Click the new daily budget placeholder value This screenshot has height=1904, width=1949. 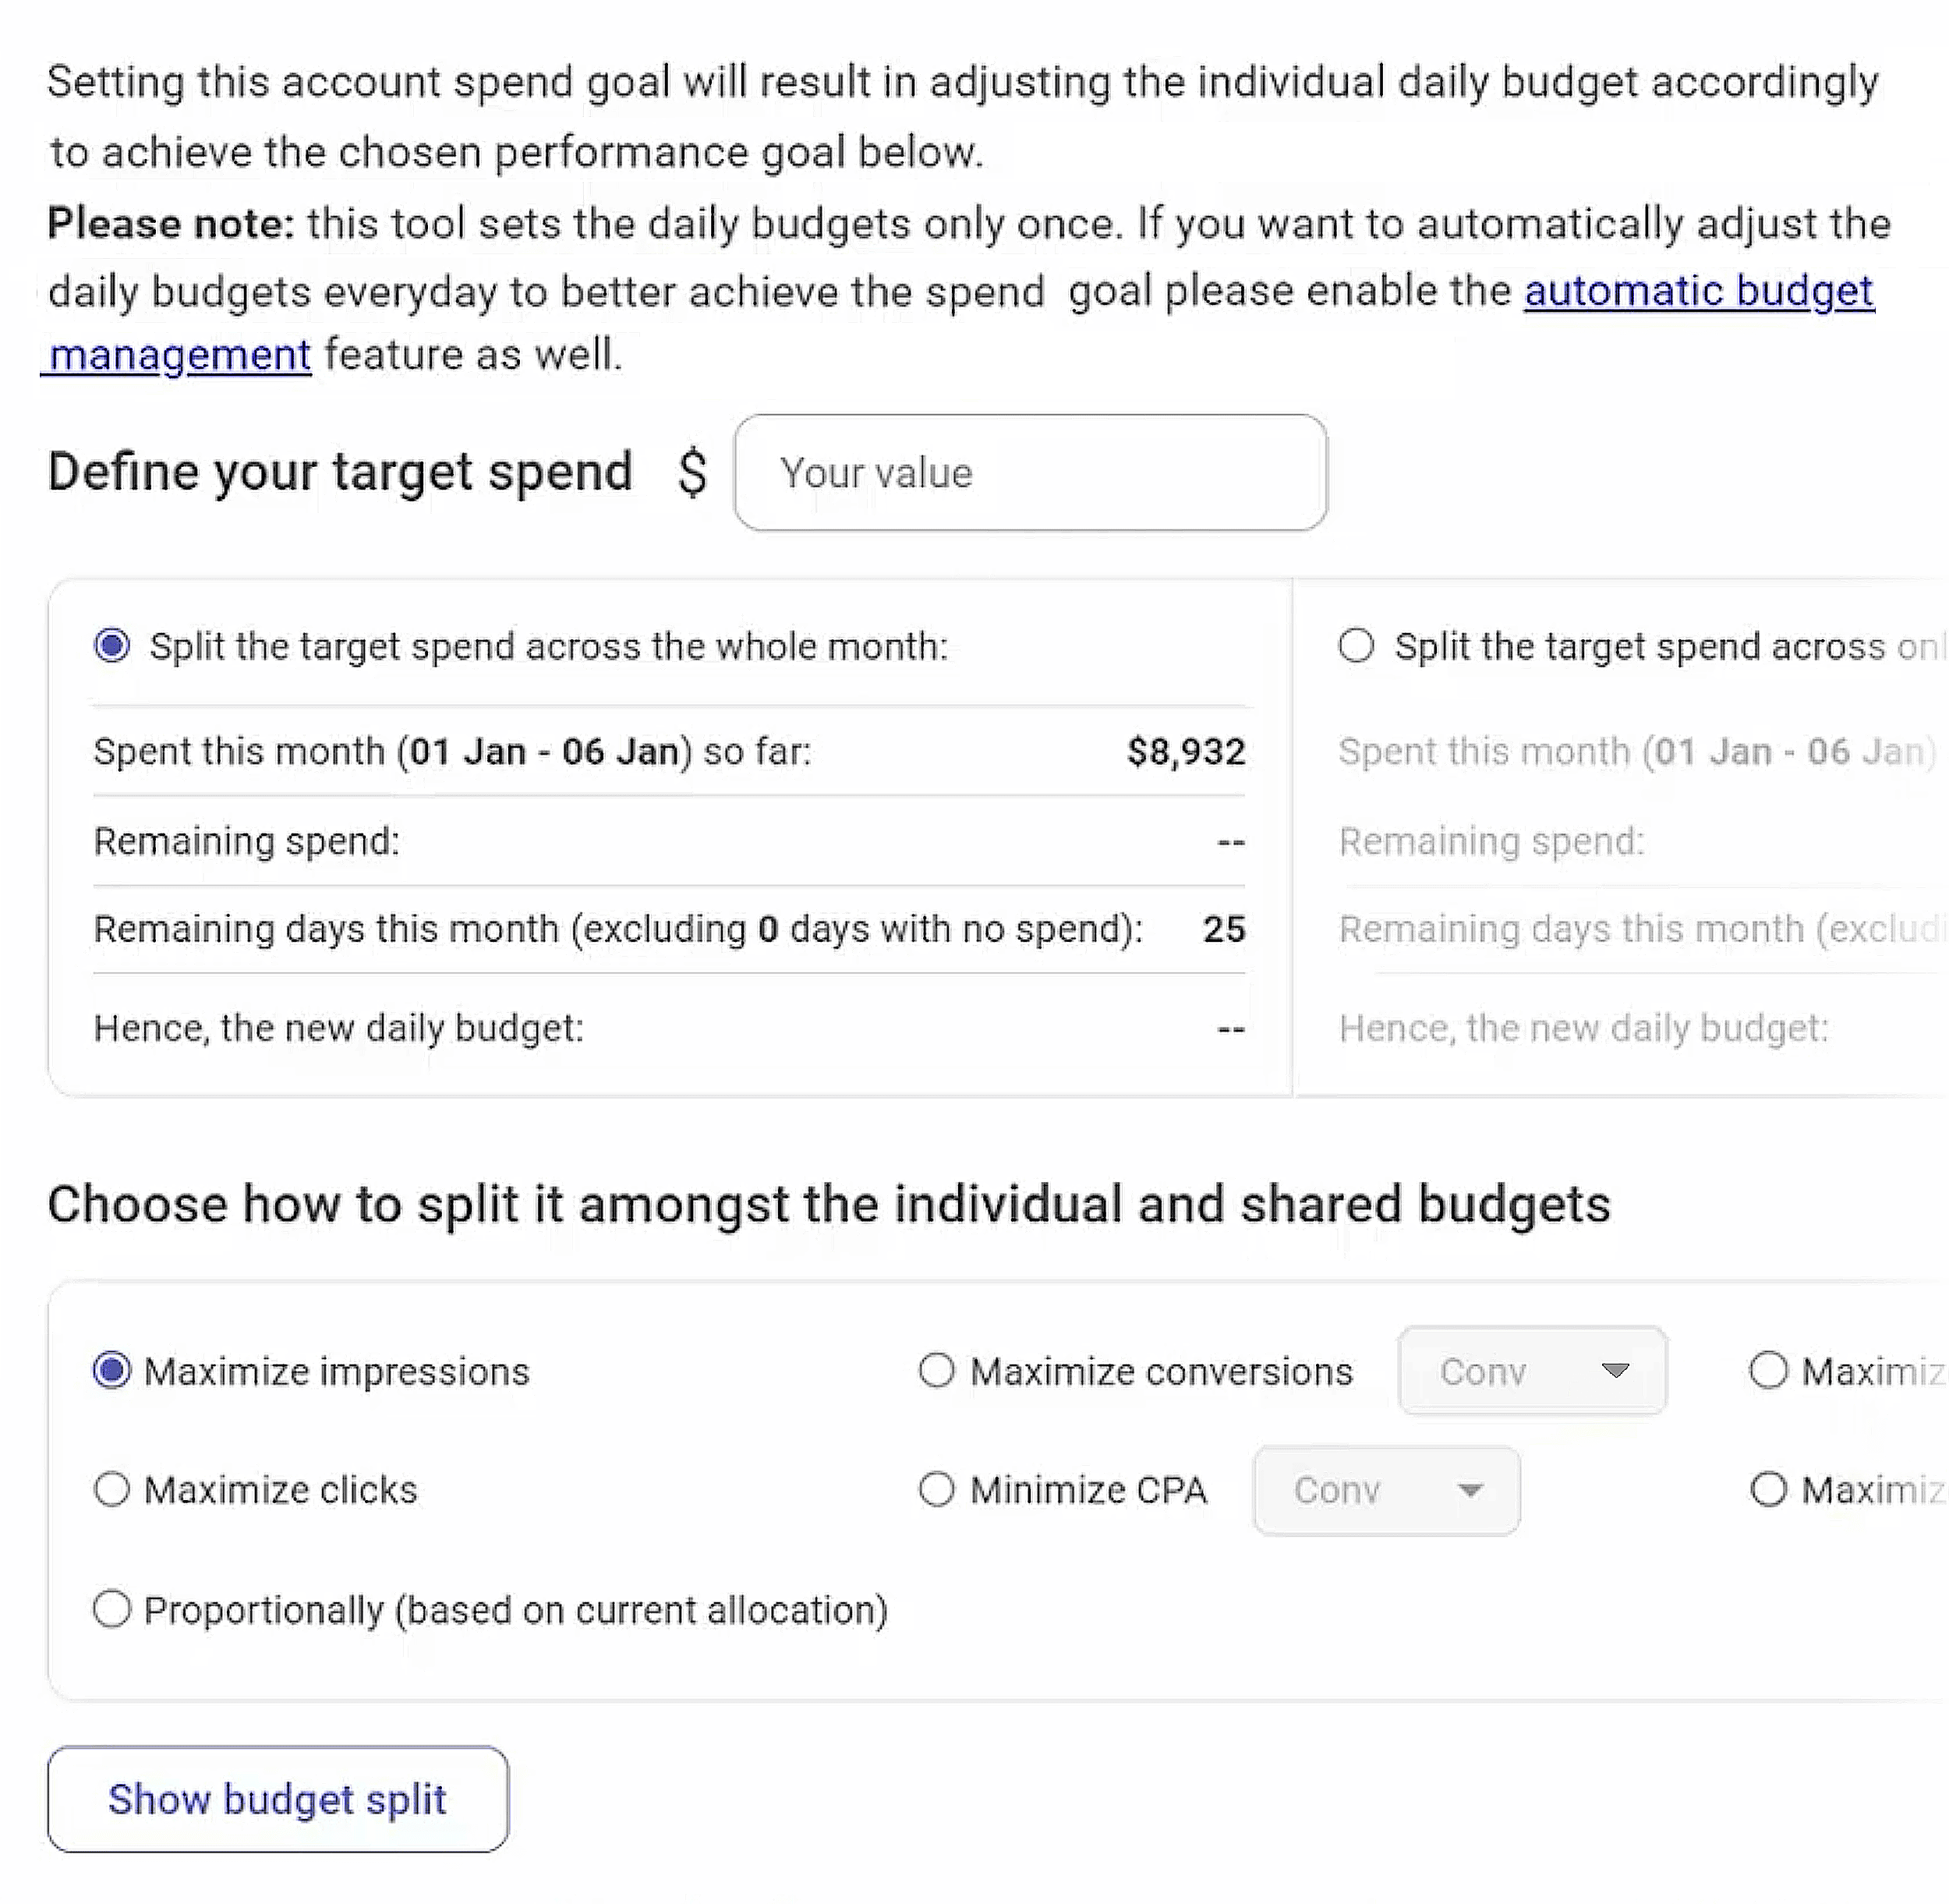(x=1229, y=1027)
